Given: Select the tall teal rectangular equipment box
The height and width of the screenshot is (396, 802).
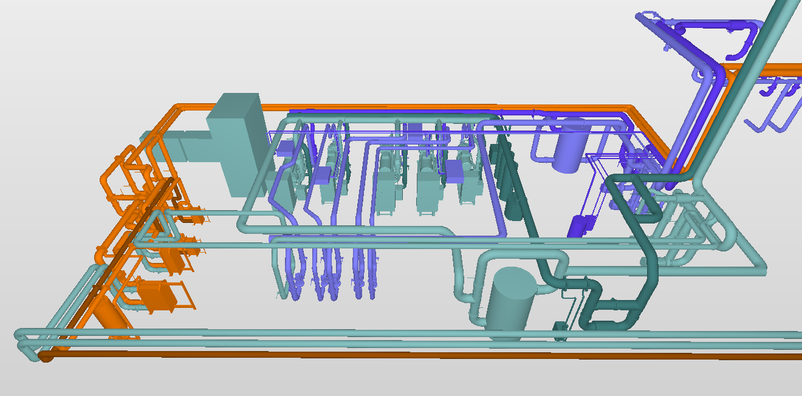Looking at the screenshot, I should point(236,143).
